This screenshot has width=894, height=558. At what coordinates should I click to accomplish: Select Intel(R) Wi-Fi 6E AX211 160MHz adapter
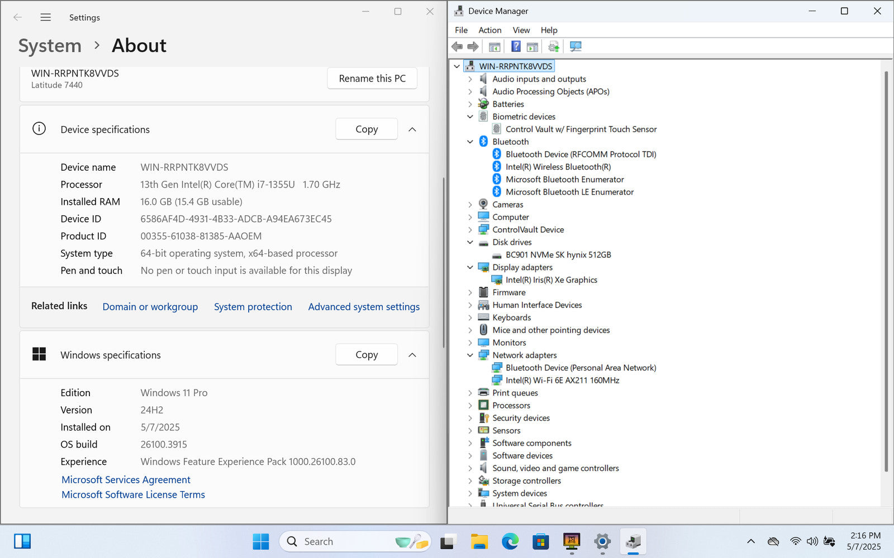pyautogui.click(x=562, y=380)
